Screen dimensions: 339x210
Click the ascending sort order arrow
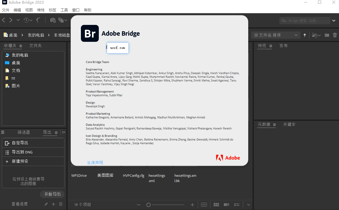tap(305, 35)
